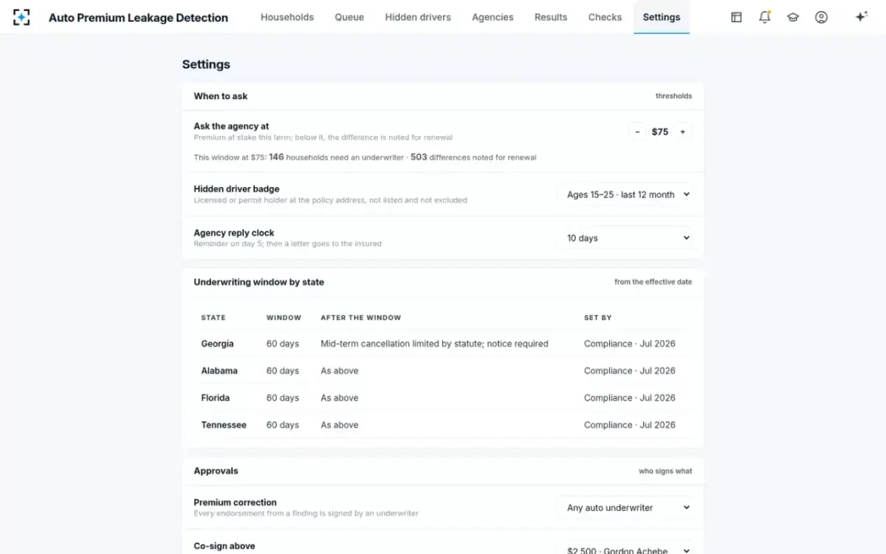Open the Premium correction approver dropdown
Viewport: 886px width, 554px height.
tap(625, 507)
